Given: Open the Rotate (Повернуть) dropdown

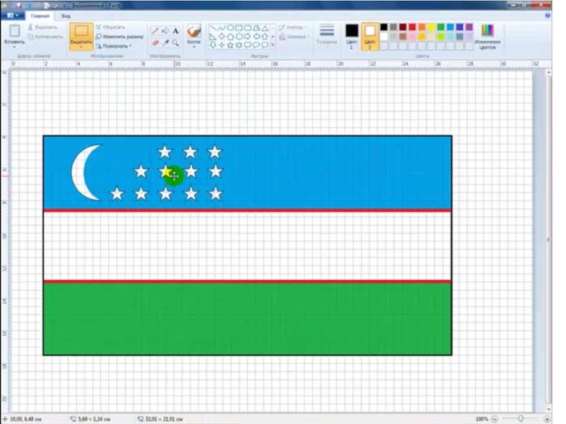Looking at the screenshot, I should click(x=113, y=46).
